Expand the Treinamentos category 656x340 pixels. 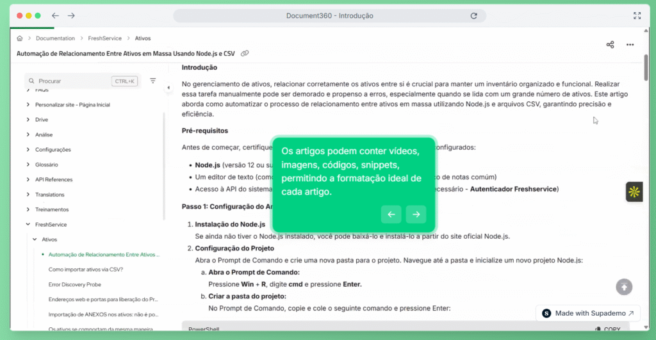tap(28, 209)
